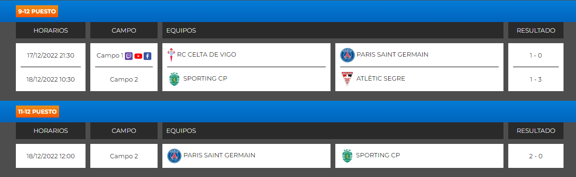Click the 1 - 3 result

536,79
